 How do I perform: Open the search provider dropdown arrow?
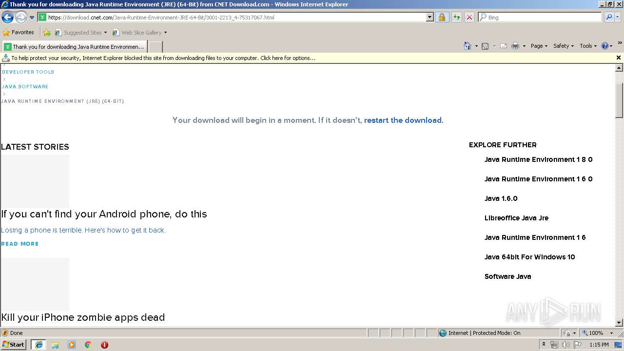tap(618, 17)
